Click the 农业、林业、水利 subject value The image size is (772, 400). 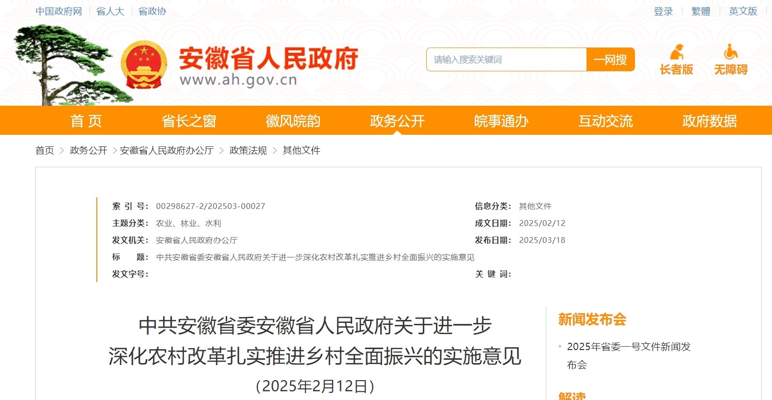[x=188, y=223]
